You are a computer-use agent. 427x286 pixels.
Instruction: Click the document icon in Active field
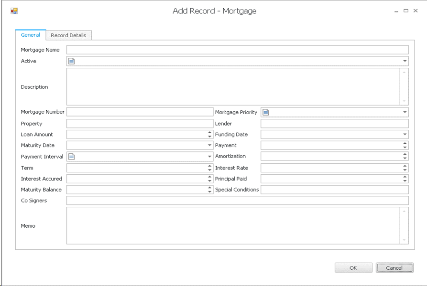[x=72, y=61]
